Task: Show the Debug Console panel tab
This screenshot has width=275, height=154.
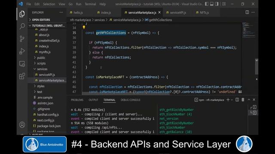Action: (130, 100)
